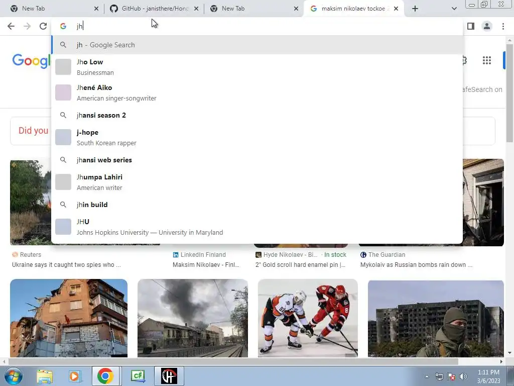This screenshot has width=514, height=386.
Task: Click the vertical page scrollbar
Action: pyautogui.click(x=509, y=93)
